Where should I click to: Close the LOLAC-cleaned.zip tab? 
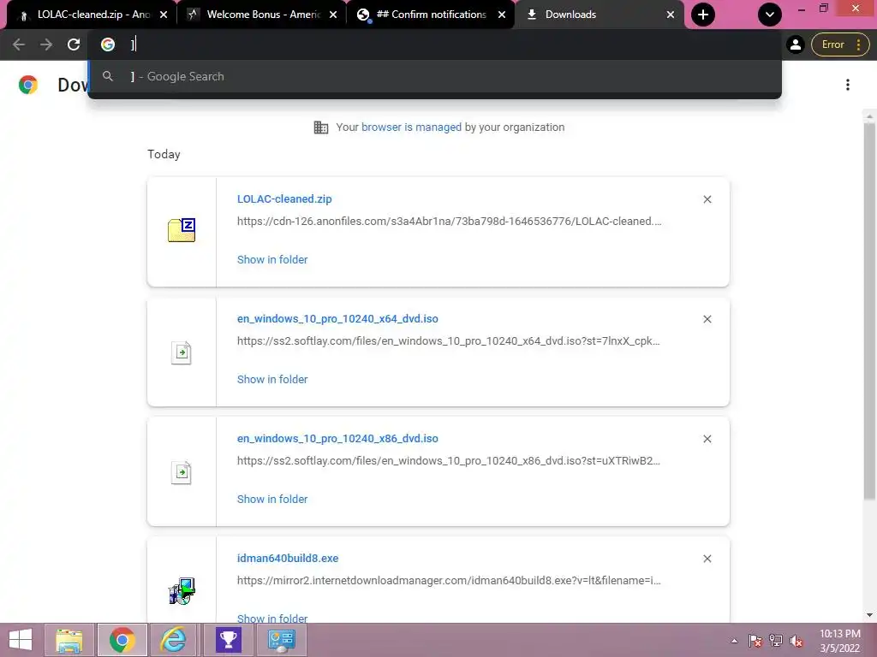(164, 15)
